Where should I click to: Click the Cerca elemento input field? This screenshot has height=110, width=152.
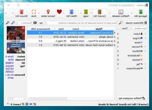point(140,28)
